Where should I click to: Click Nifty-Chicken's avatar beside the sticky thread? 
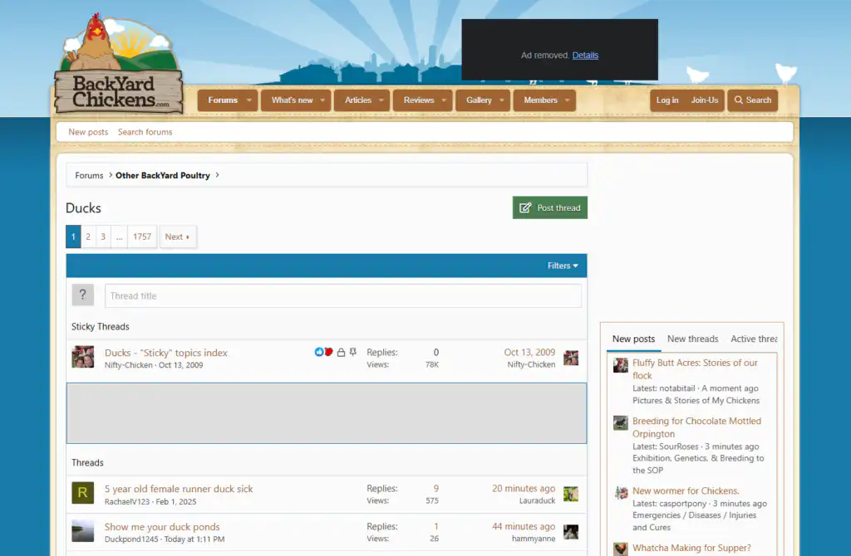point(82,358)
